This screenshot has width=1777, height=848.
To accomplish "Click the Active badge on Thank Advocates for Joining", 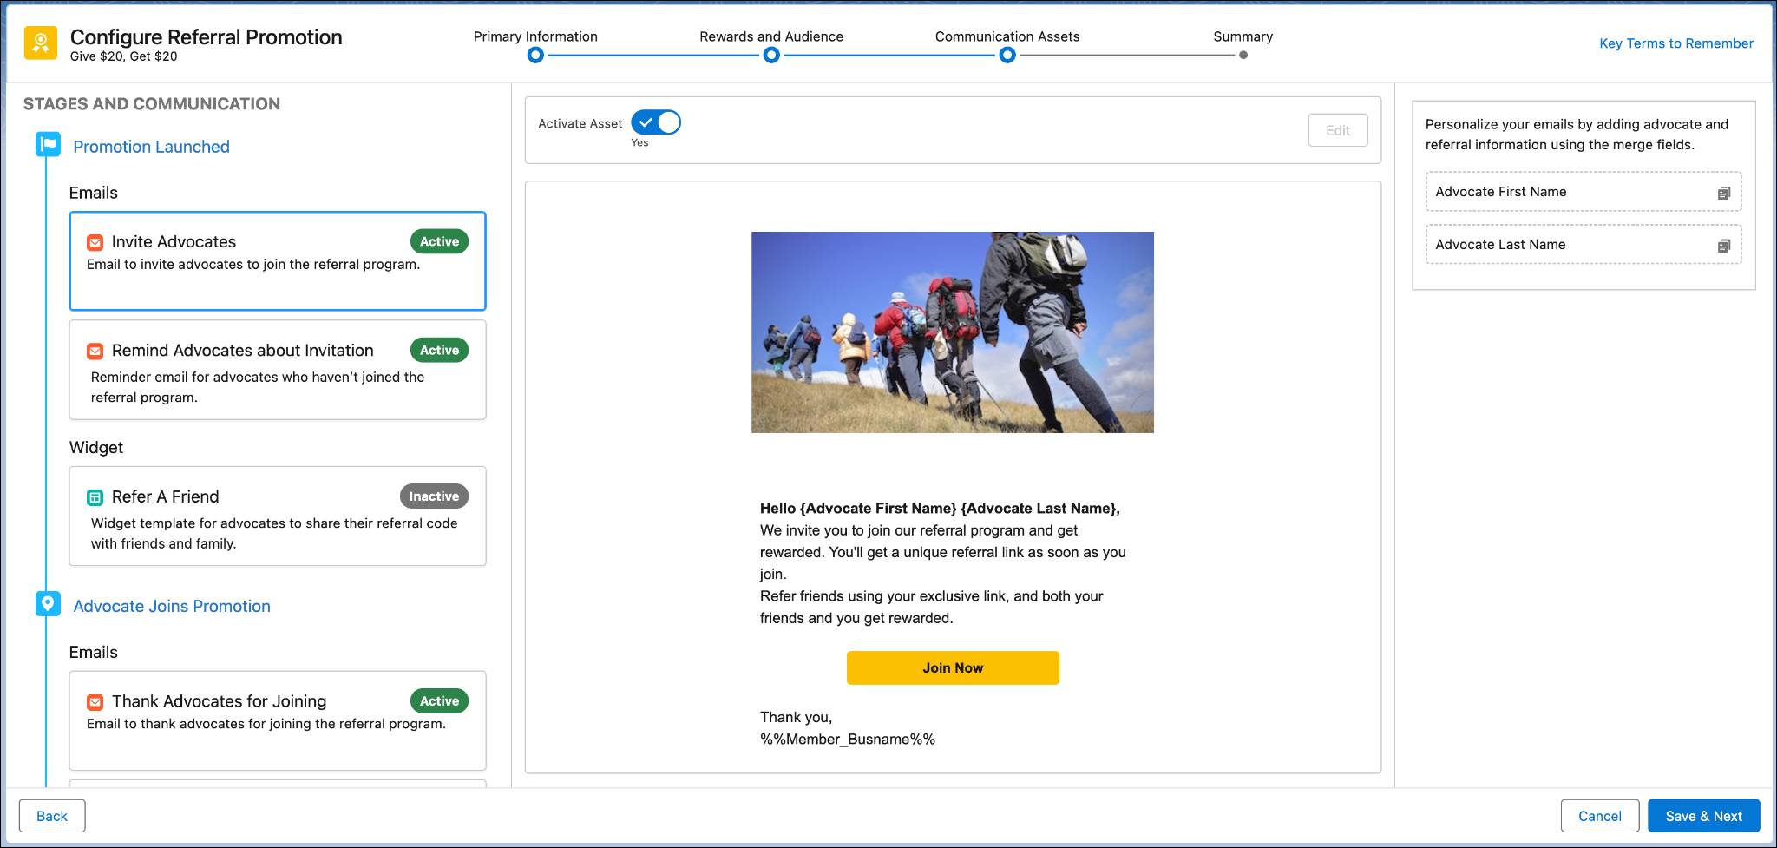I will pyautogui.click(x=439, y=700).
